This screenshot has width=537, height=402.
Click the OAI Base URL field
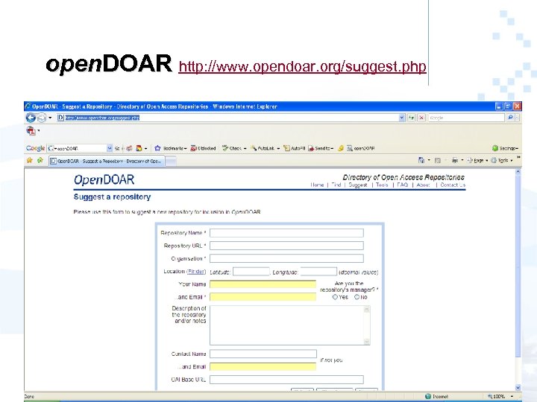click(x=286, y=380)
